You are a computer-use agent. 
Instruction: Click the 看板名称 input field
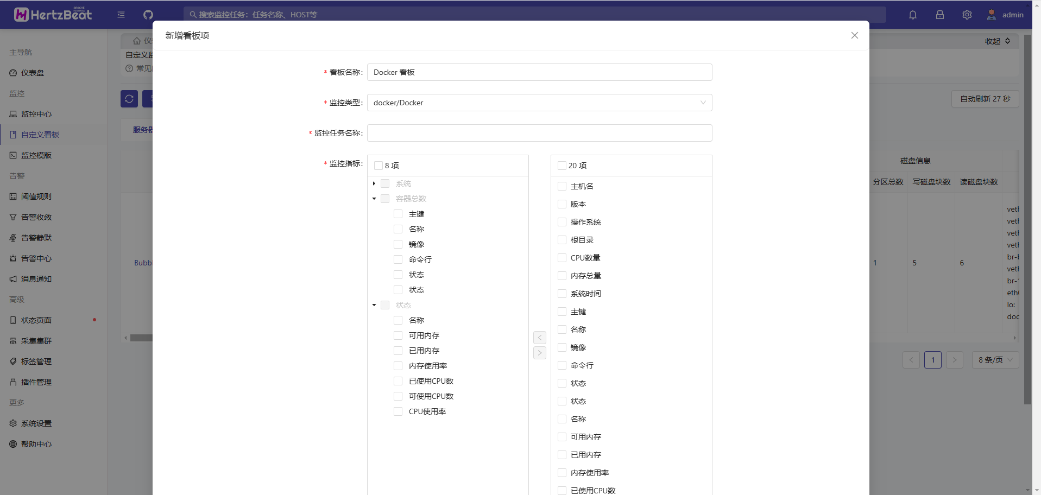(539, 72)
